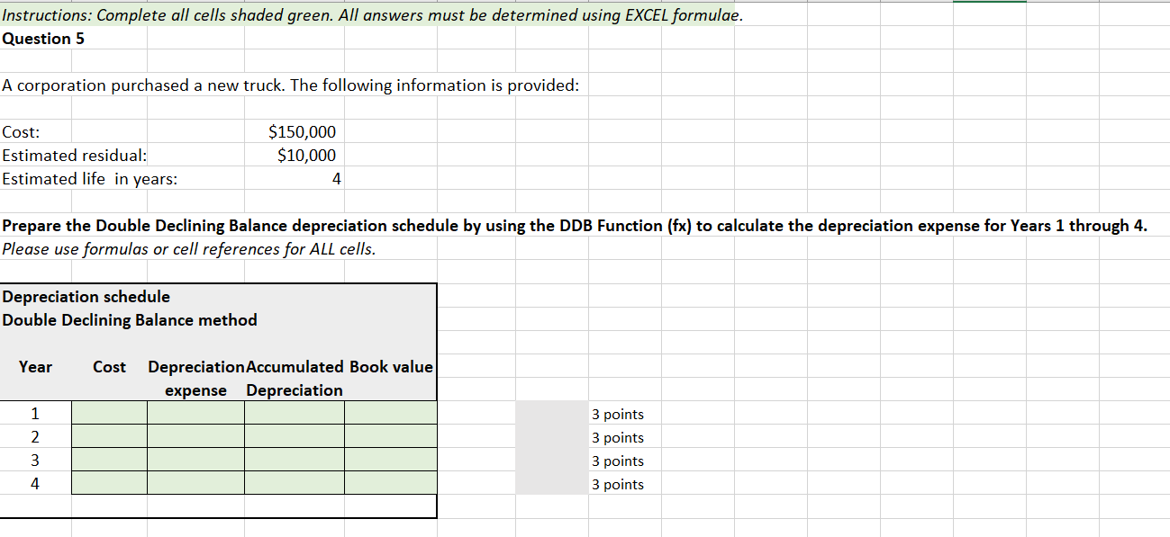Select the grey score cell beside Year 1
This screenshot has width=1170, height=537.
click(x=551, y=414)
